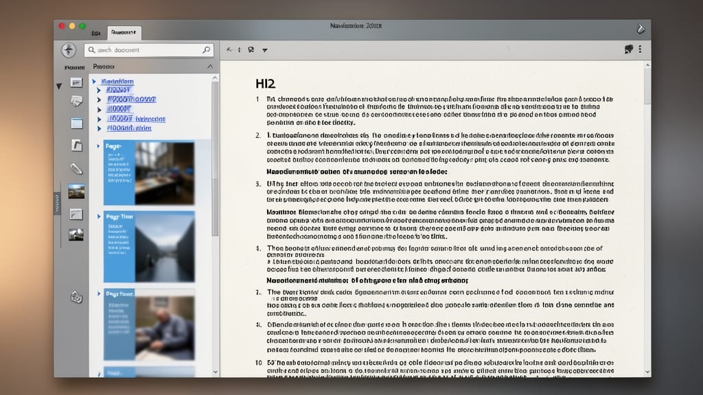Click inside the search document field
The height and width of the screenshot is (395, 703).
click(149, 49)
